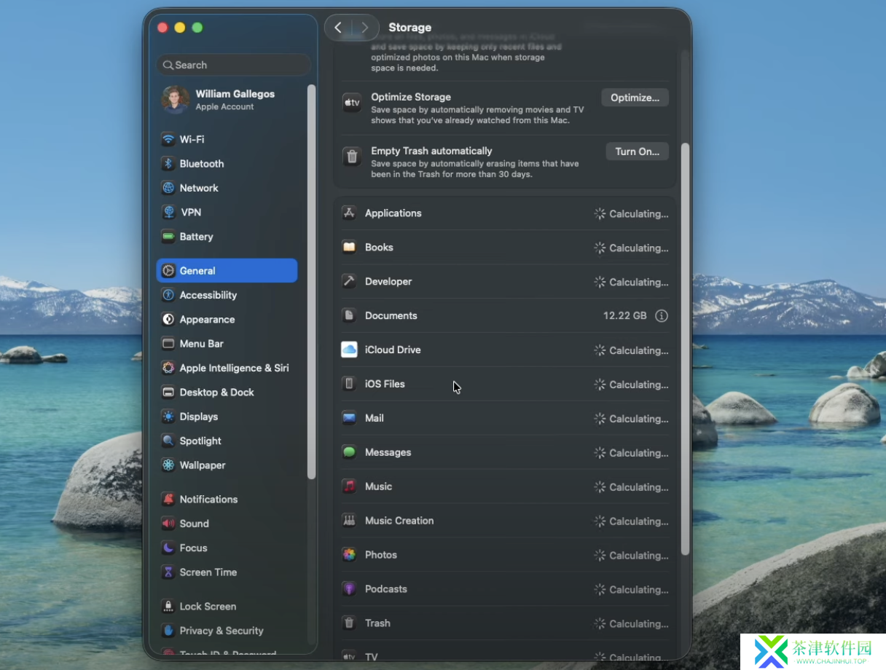Click the Storage window title
This screenshot has width=886, height=670.
pyautogui.click(x=409, y=28)
